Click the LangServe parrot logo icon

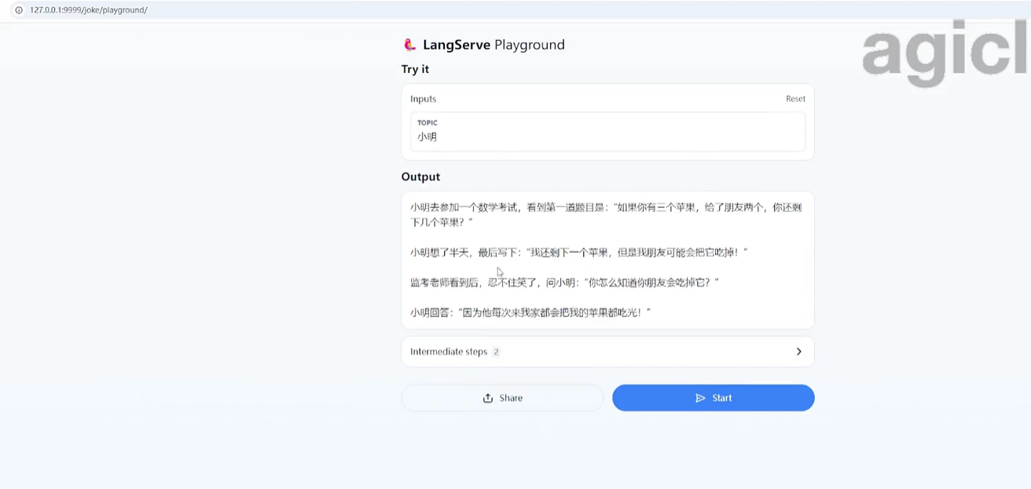409,45
